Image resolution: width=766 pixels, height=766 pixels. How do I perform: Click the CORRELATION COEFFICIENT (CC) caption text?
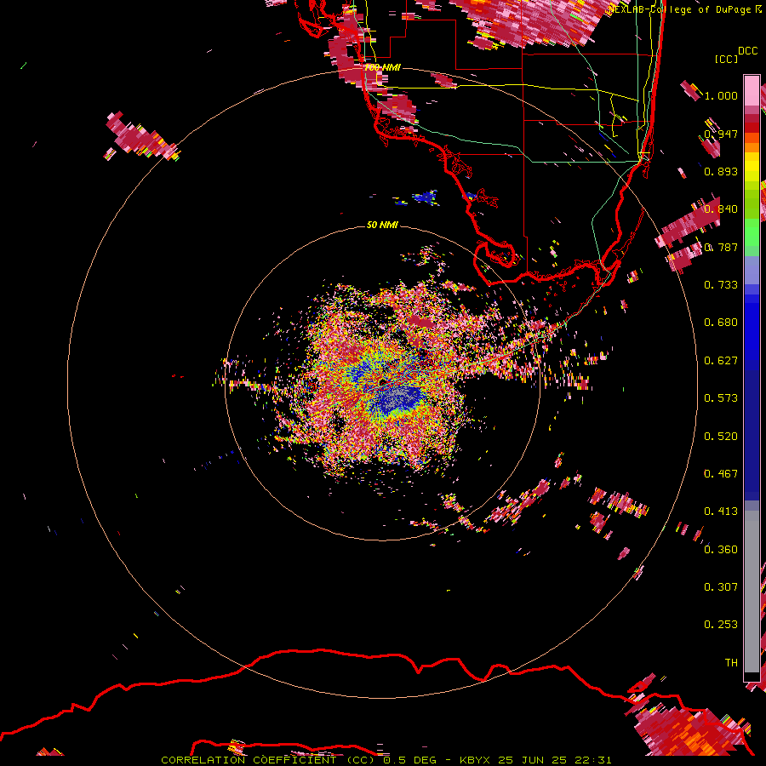click(x=268, y=760)
